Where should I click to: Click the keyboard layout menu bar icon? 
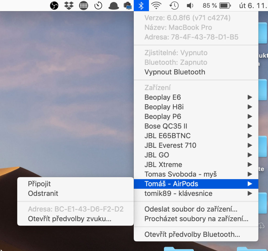(83, 5)
